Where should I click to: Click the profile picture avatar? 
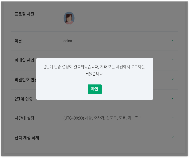(x=69, y=18)
